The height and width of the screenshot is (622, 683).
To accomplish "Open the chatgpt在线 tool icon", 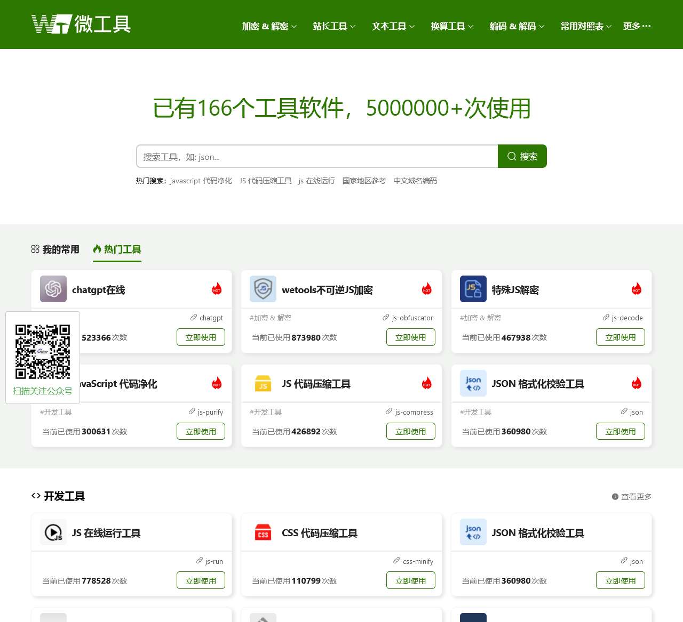I will 53,289.
